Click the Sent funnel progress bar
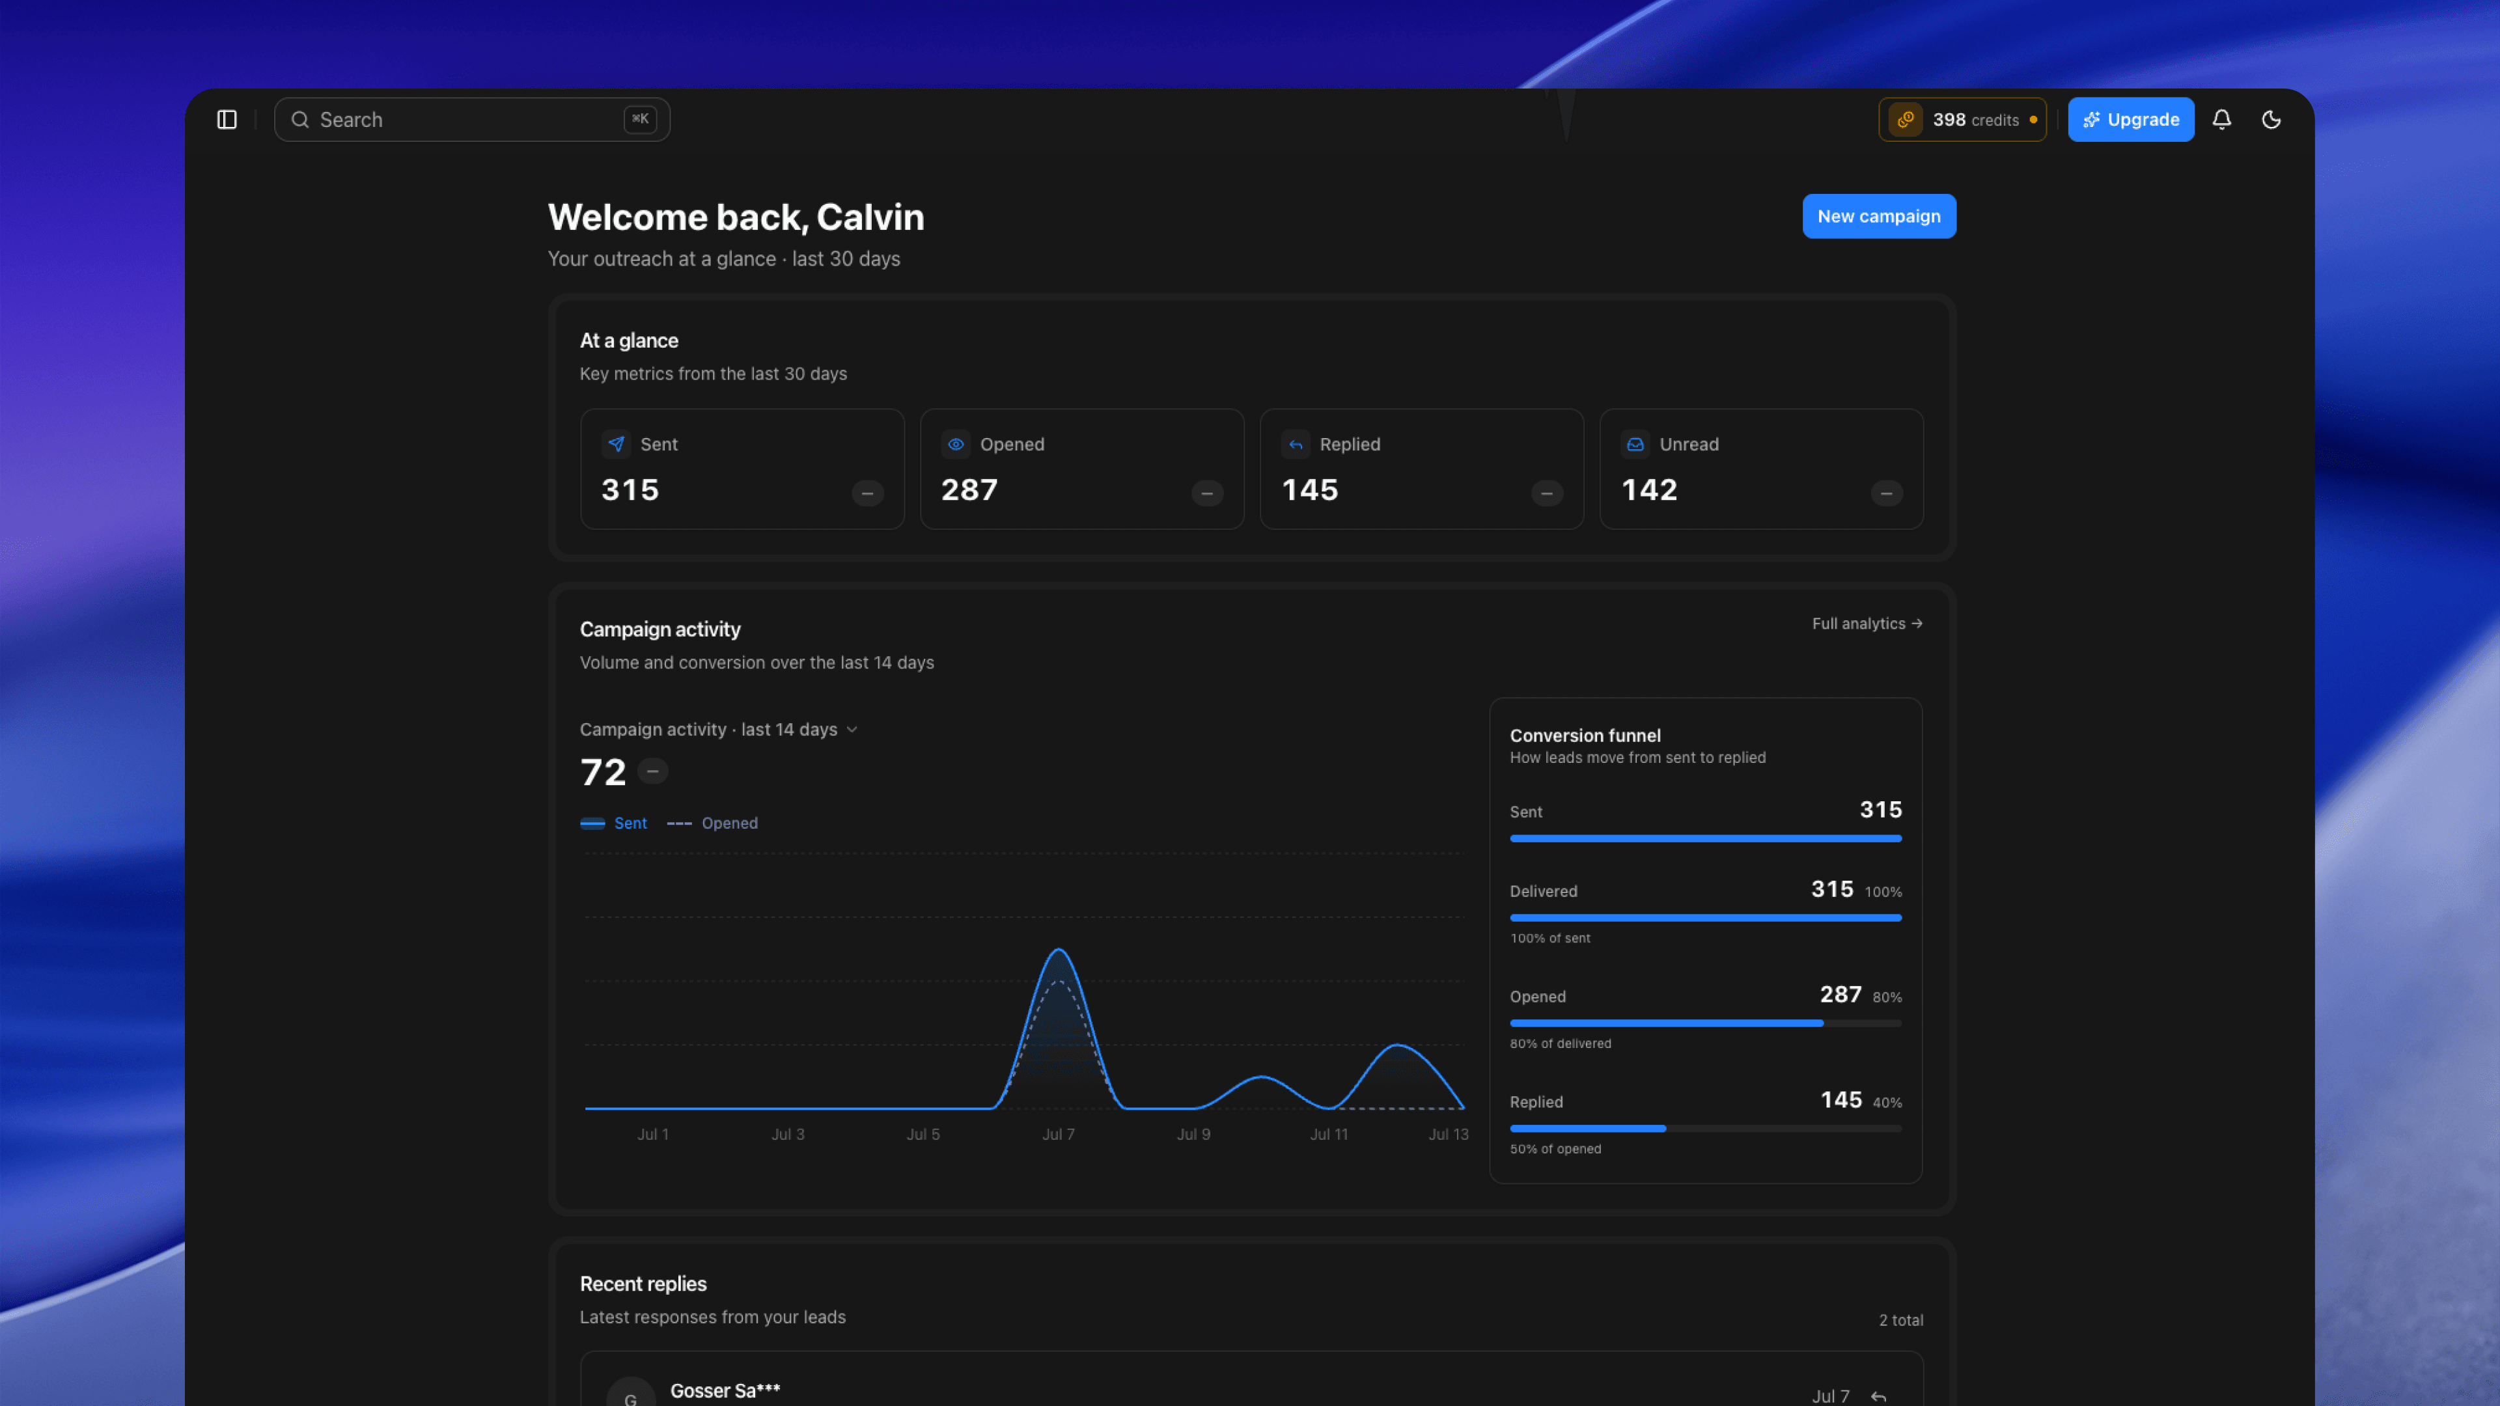2500x1406 pixels. 1706,838
